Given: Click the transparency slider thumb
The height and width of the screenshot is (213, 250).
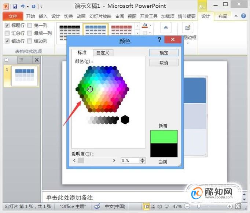Looking at the screenshot, I should click(x=81, y=160).
